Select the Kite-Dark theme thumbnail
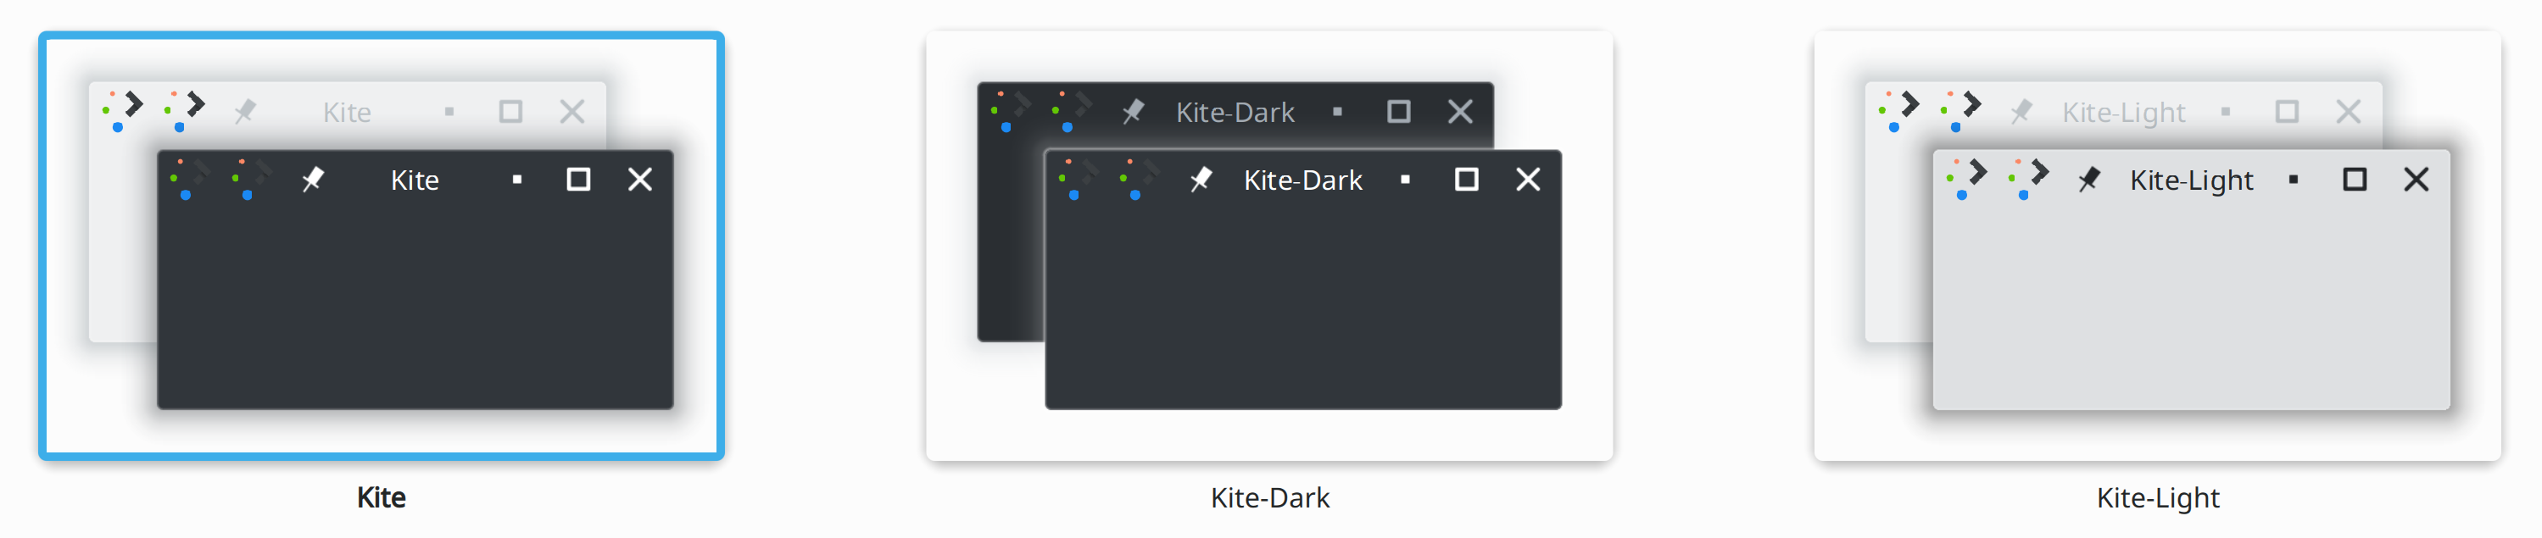 point(1269,247)
